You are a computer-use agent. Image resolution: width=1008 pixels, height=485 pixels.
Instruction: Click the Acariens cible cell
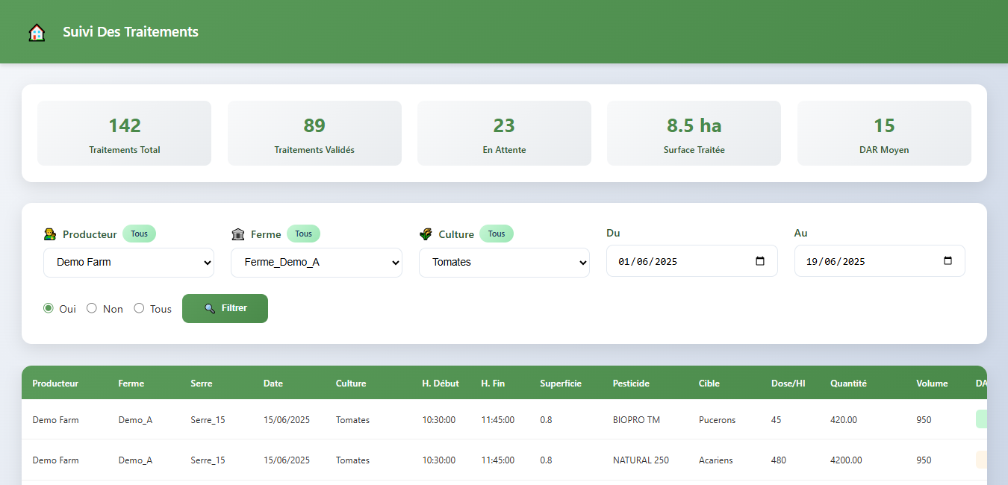(716, 460)
